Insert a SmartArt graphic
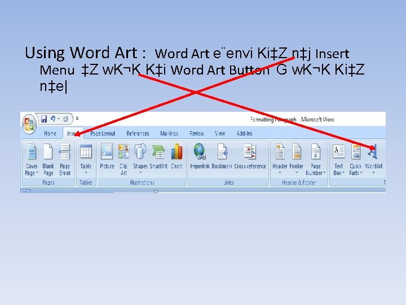 pos(158,156)
